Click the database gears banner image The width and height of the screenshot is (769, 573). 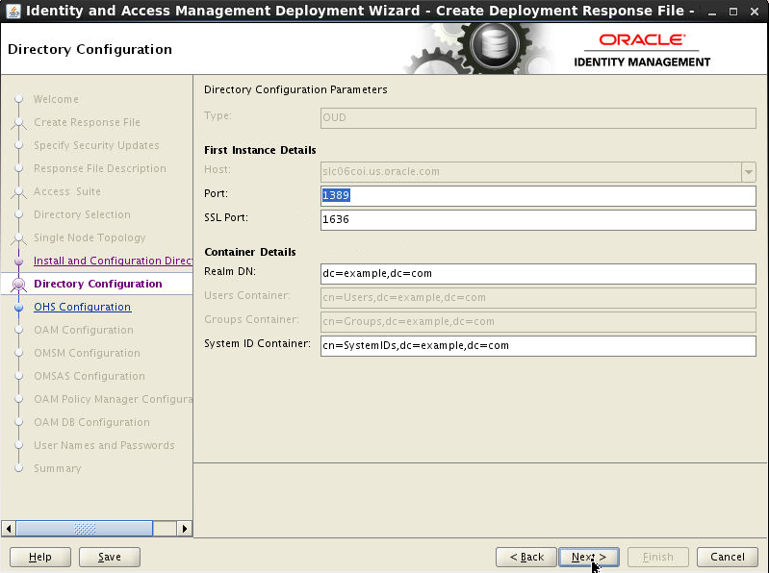coord(478,49)
